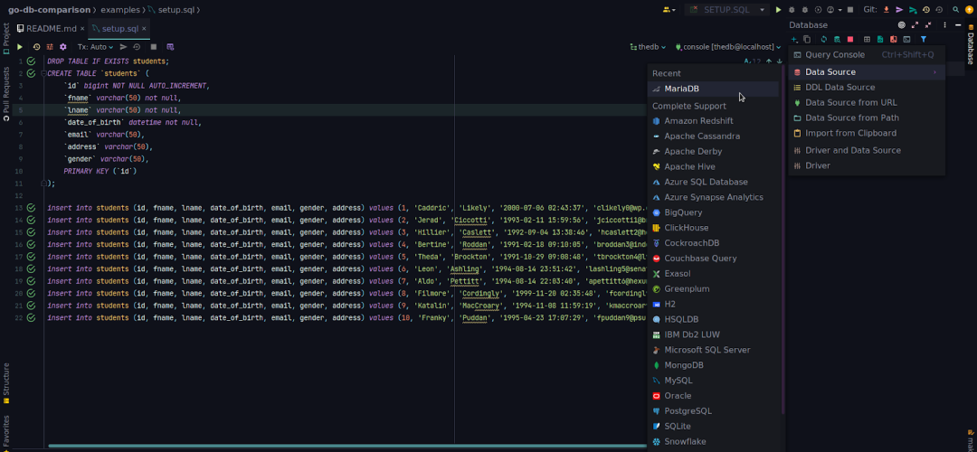Click the Explain Plan icon in the editor toolbar
The height and width of the screenshot is (452, 977).
(x=49, y=47)
